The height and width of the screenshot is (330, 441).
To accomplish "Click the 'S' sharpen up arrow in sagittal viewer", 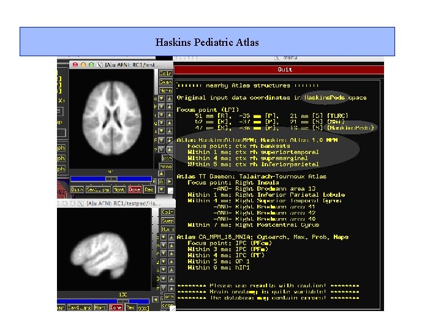I will pos(171,279).
